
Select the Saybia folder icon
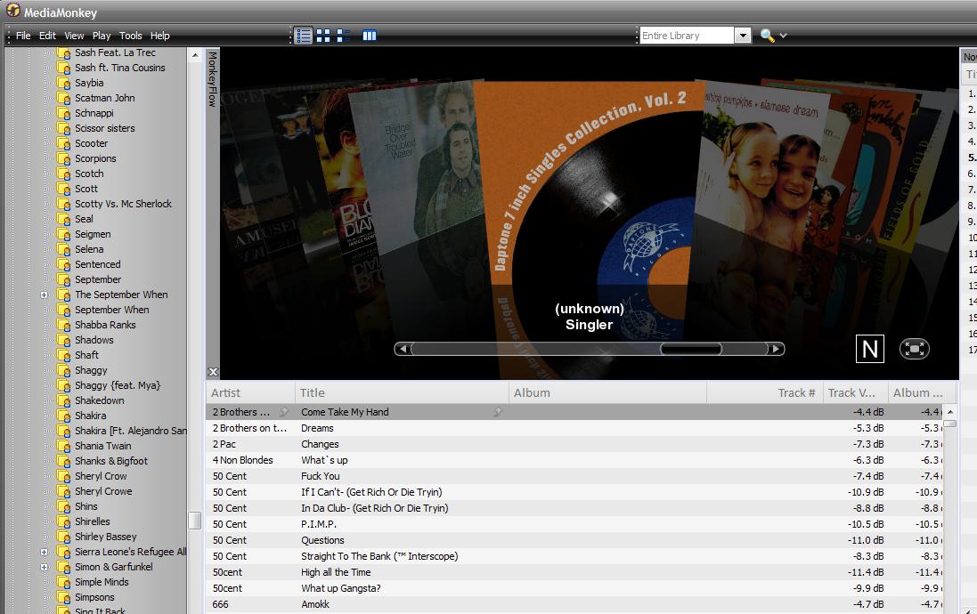click(x=63, y=83)
